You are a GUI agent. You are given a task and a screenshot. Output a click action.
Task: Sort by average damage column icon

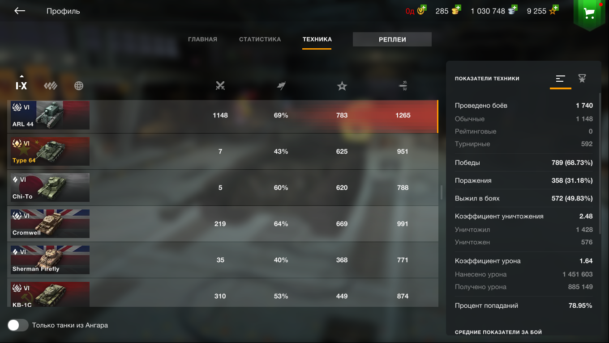coord(403,86)
